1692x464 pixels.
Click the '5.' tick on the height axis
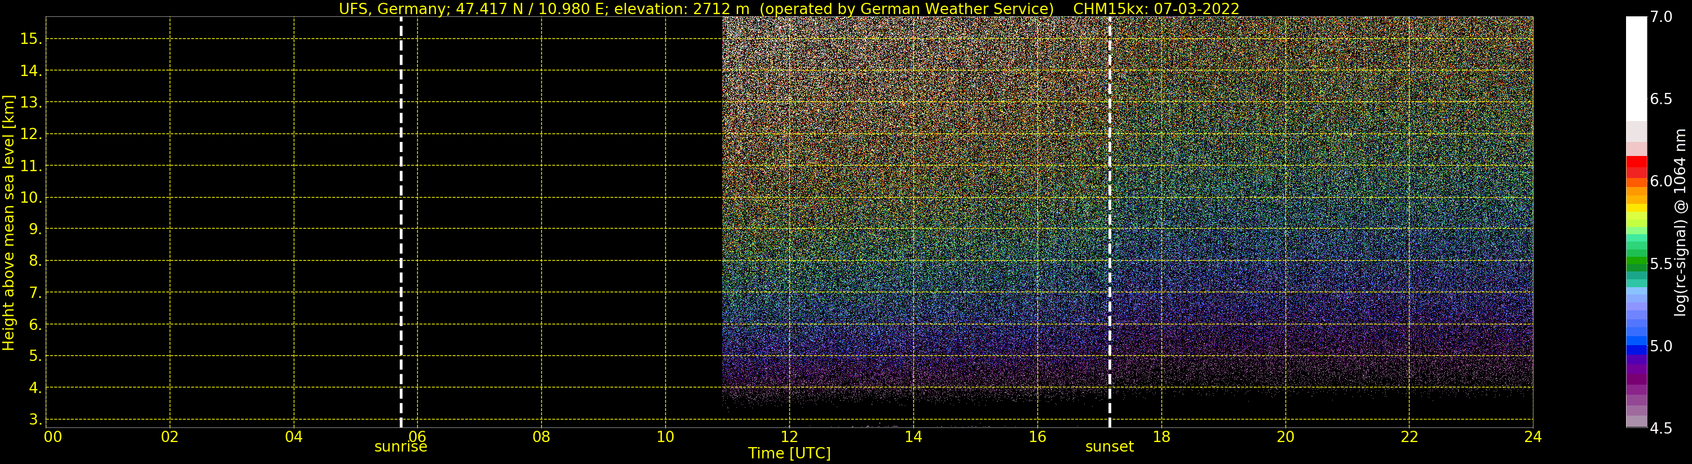point(35,356)
